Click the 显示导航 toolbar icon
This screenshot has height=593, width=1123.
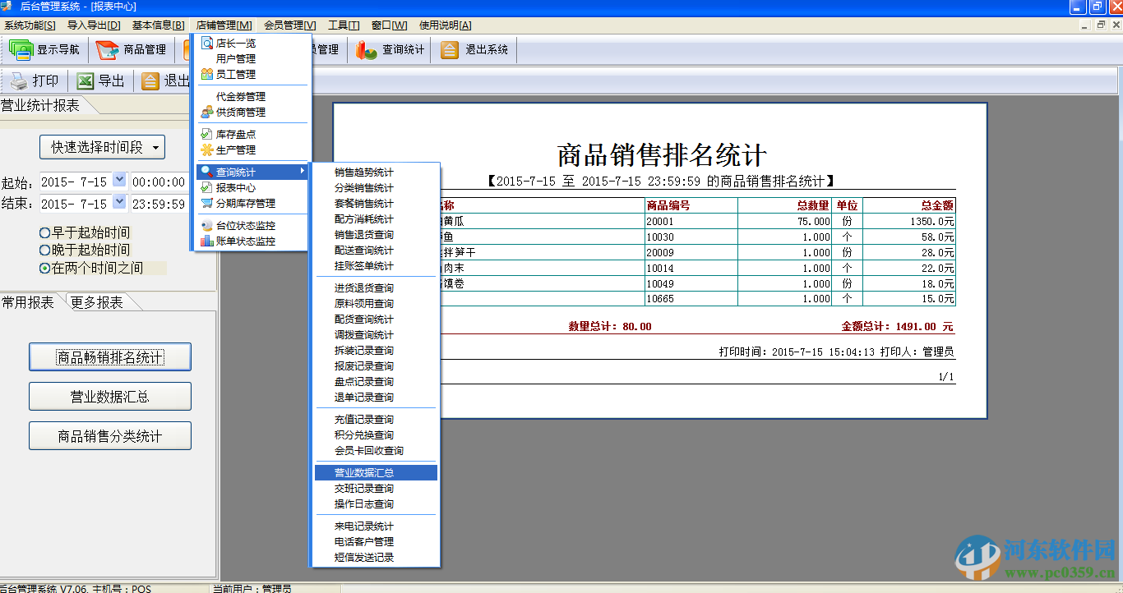click(x=21, y=50)
